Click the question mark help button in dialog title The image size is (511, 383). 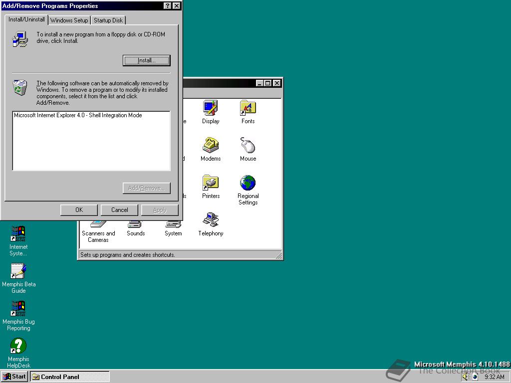[167, 6]
